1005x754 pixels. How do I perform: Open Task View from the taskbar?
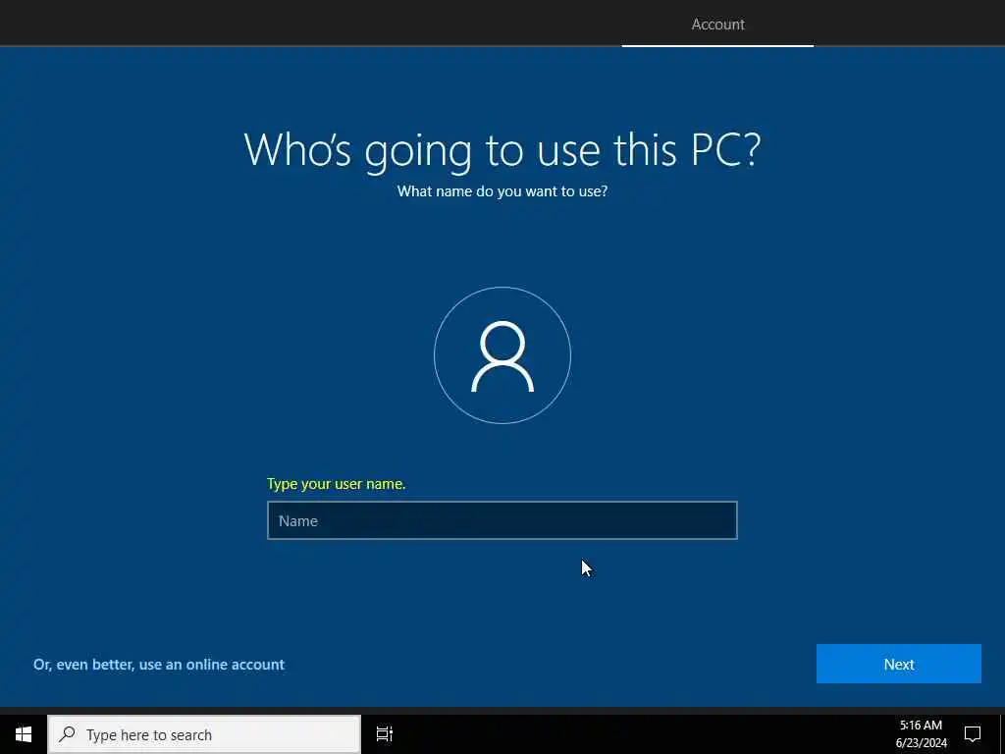pyautogui.click(x=385, y=734)
